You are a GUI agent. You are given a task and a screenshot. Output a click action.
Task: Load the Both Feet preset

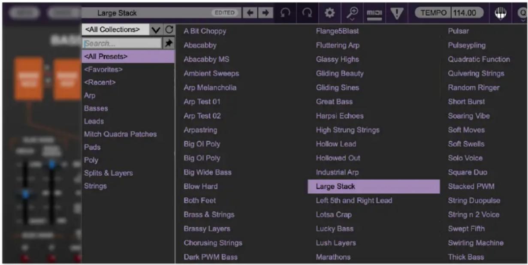(199, 200)
